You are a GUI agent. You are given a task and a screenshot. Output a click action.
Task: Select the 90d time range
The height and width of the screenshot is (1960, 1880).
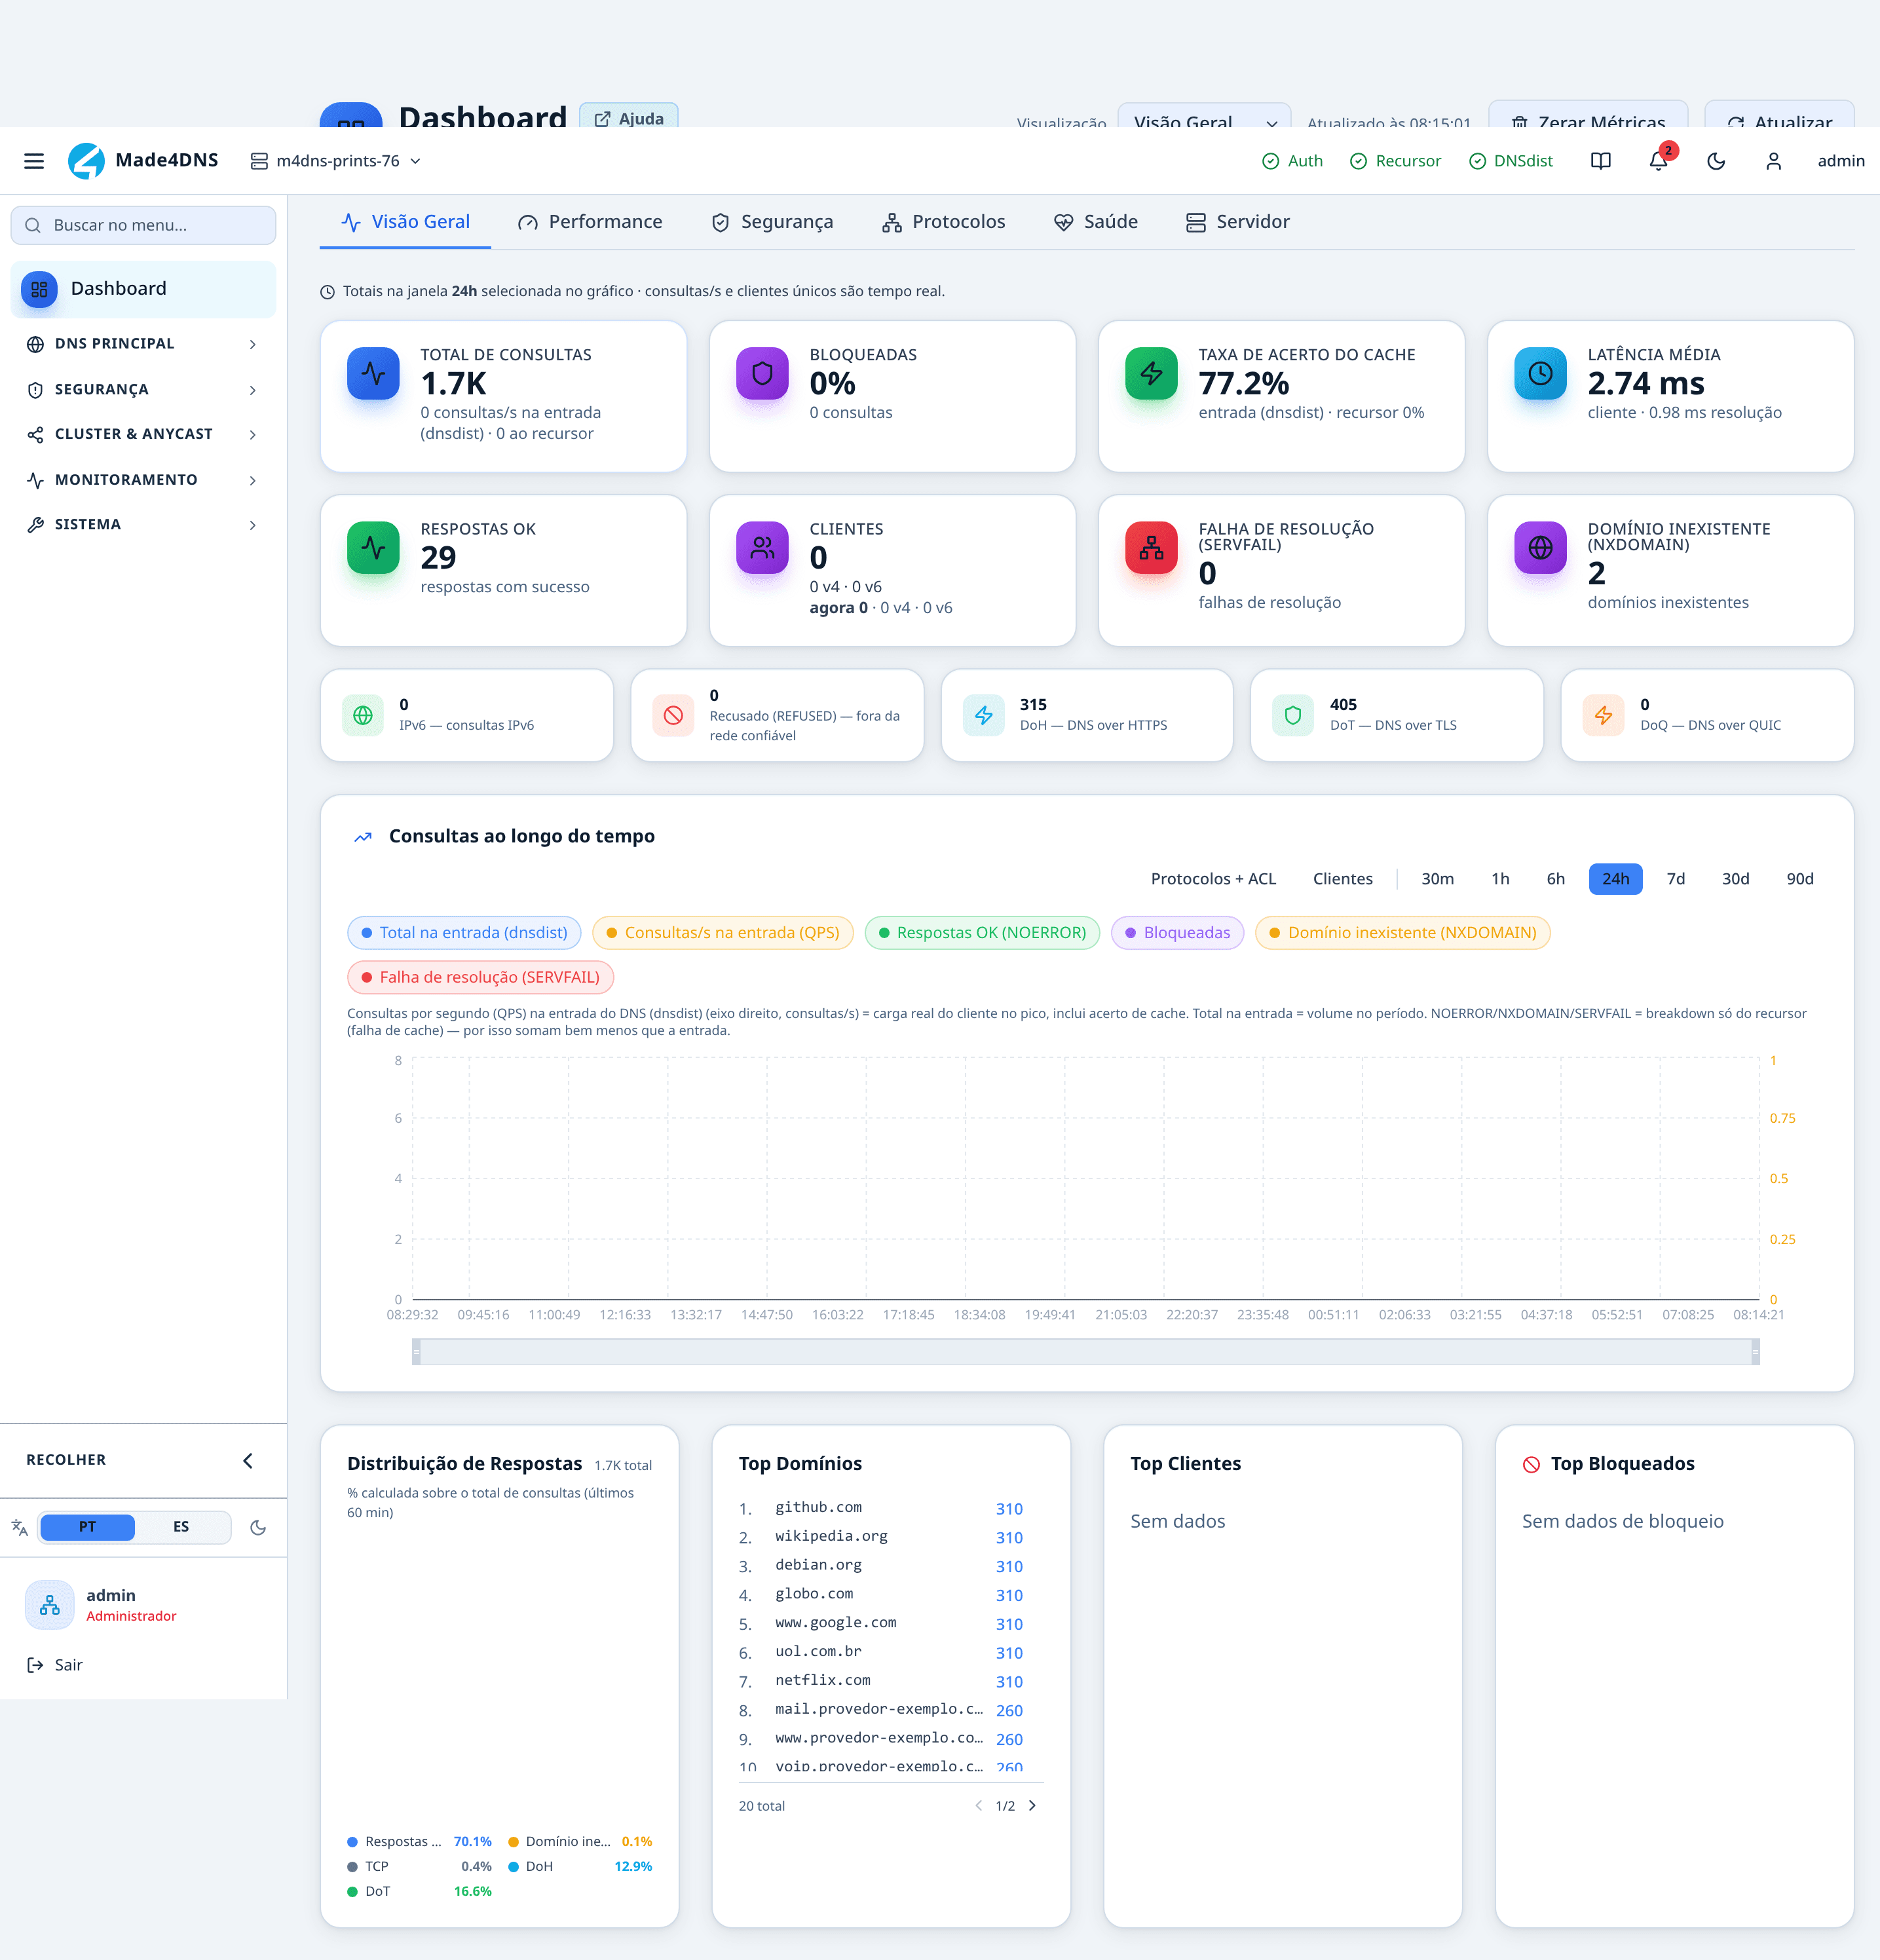pyautogui.click(x=1800, y=879)
